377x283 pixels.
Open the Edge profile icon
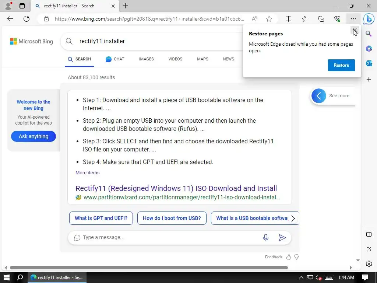[8, 6]
